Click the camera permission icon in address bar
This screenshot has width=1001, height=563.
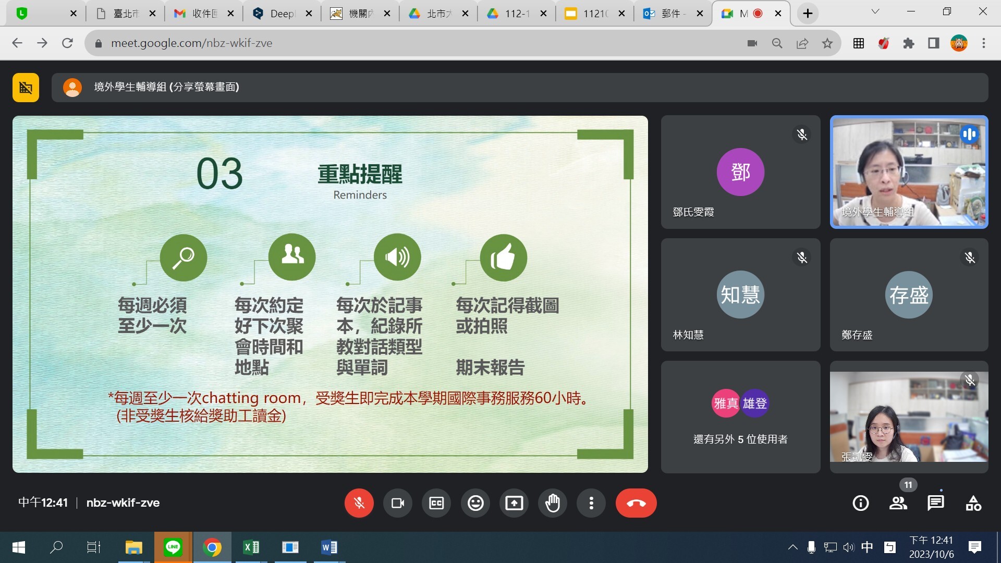point(752,43)
